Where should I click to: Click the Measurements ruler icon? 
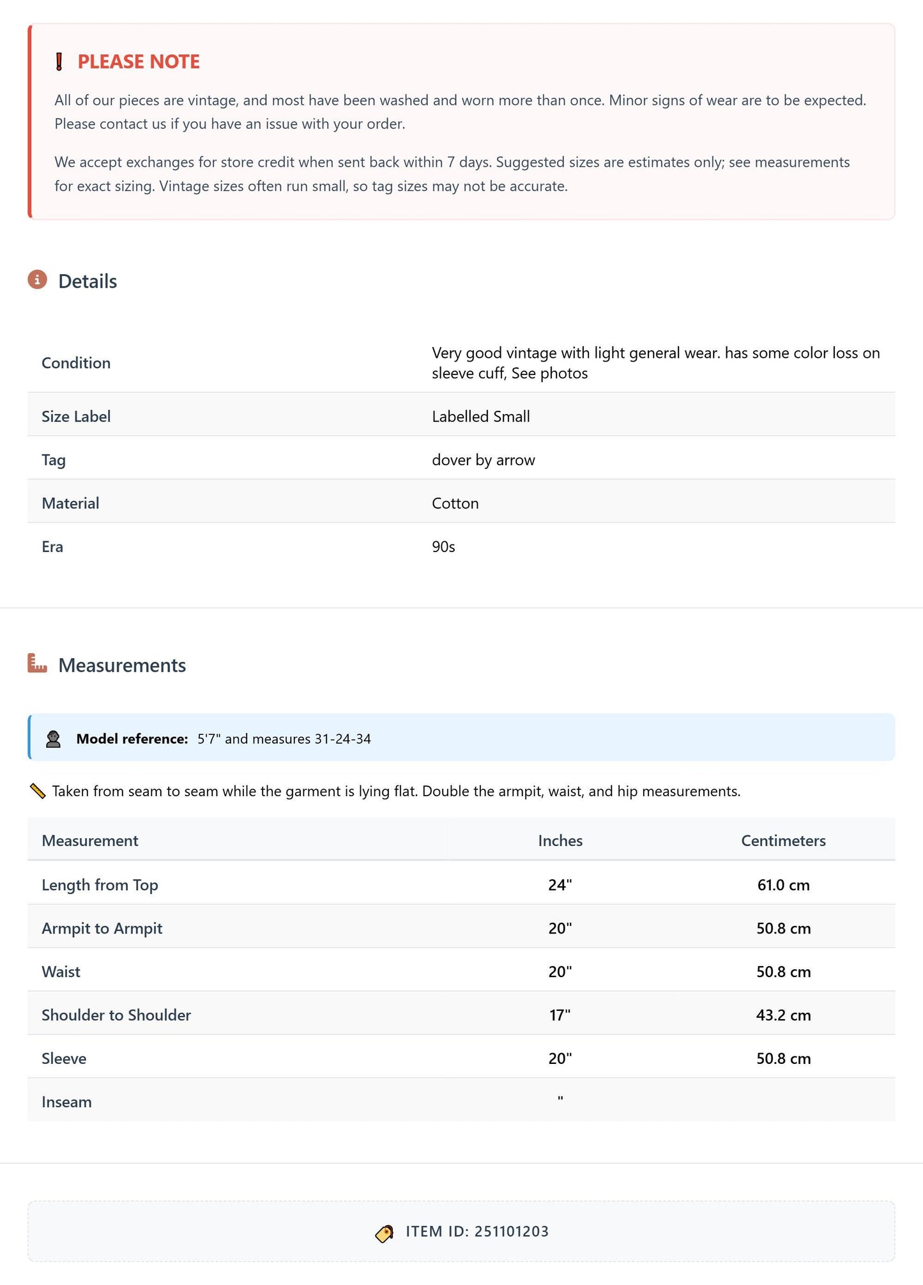point(38,663)
